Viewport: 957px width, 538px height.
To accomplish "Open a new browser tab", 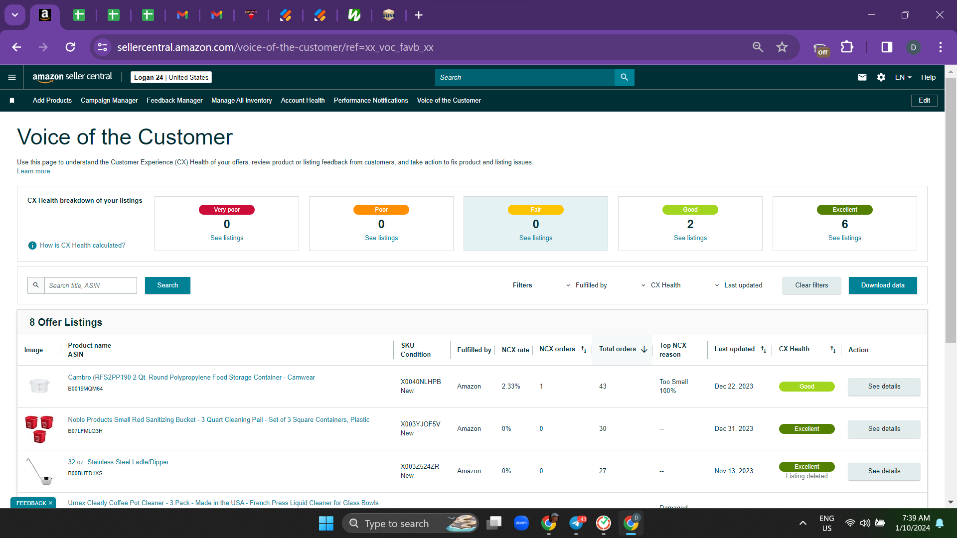I will tap(419, 15).
